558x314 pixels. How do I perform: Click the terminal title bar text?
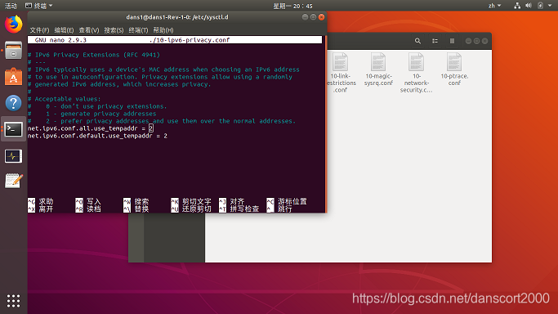tap(177, 17)
